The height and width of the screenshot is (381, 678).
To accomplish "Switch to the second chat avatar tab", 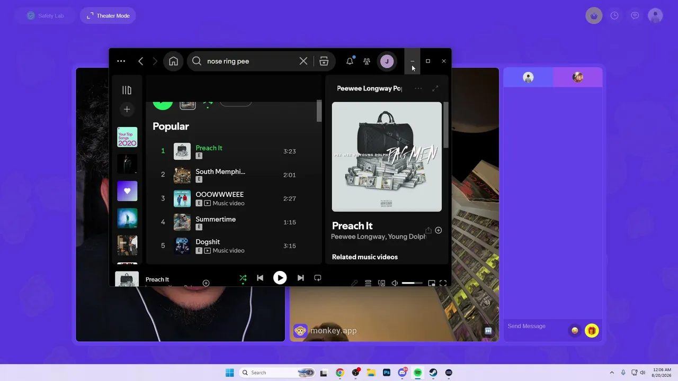I will coord(578,77).
